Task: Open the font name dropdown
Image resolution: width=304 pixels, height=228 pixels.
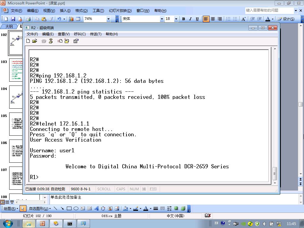Action: point(162,19)
